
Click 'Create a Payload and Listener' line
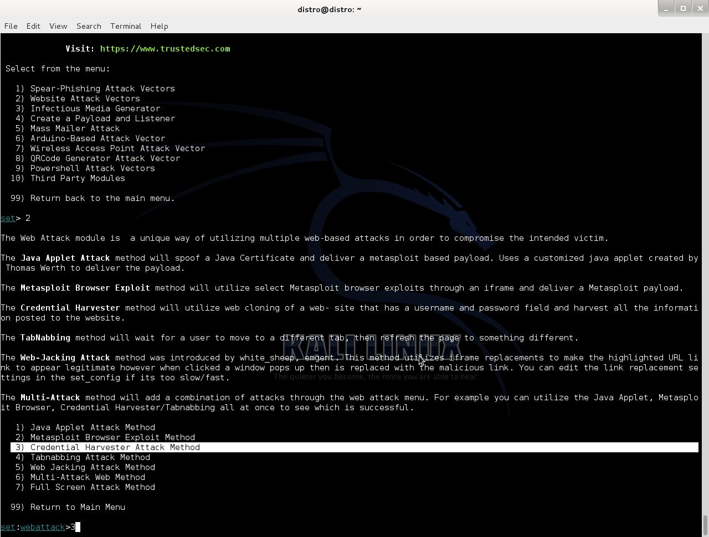pyautogui.click(x=95, y=118)
